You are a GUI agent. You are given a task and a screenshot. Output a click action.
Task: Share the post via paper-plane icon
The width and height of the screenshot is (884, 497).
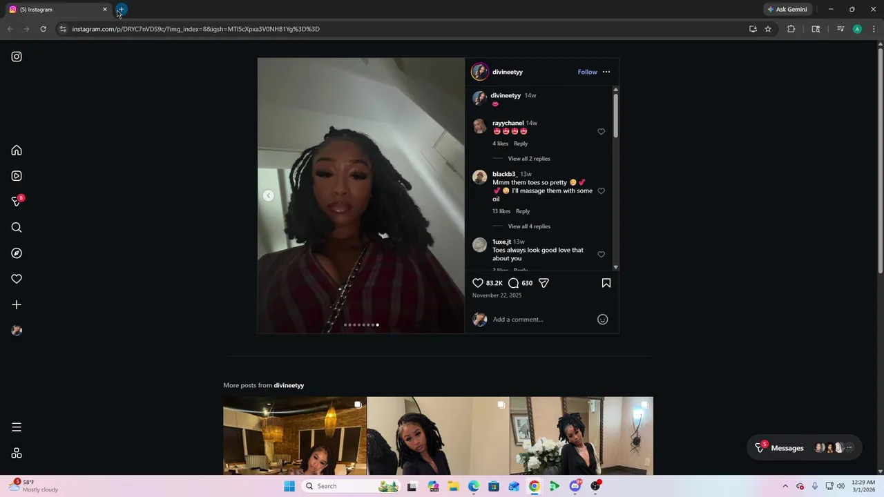[544, 283]
